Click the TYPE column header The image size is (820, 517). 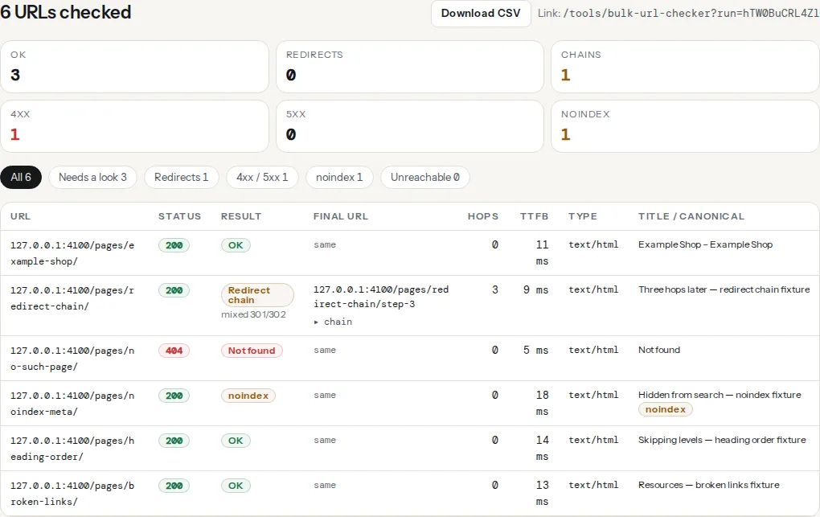tap(583, 216)
